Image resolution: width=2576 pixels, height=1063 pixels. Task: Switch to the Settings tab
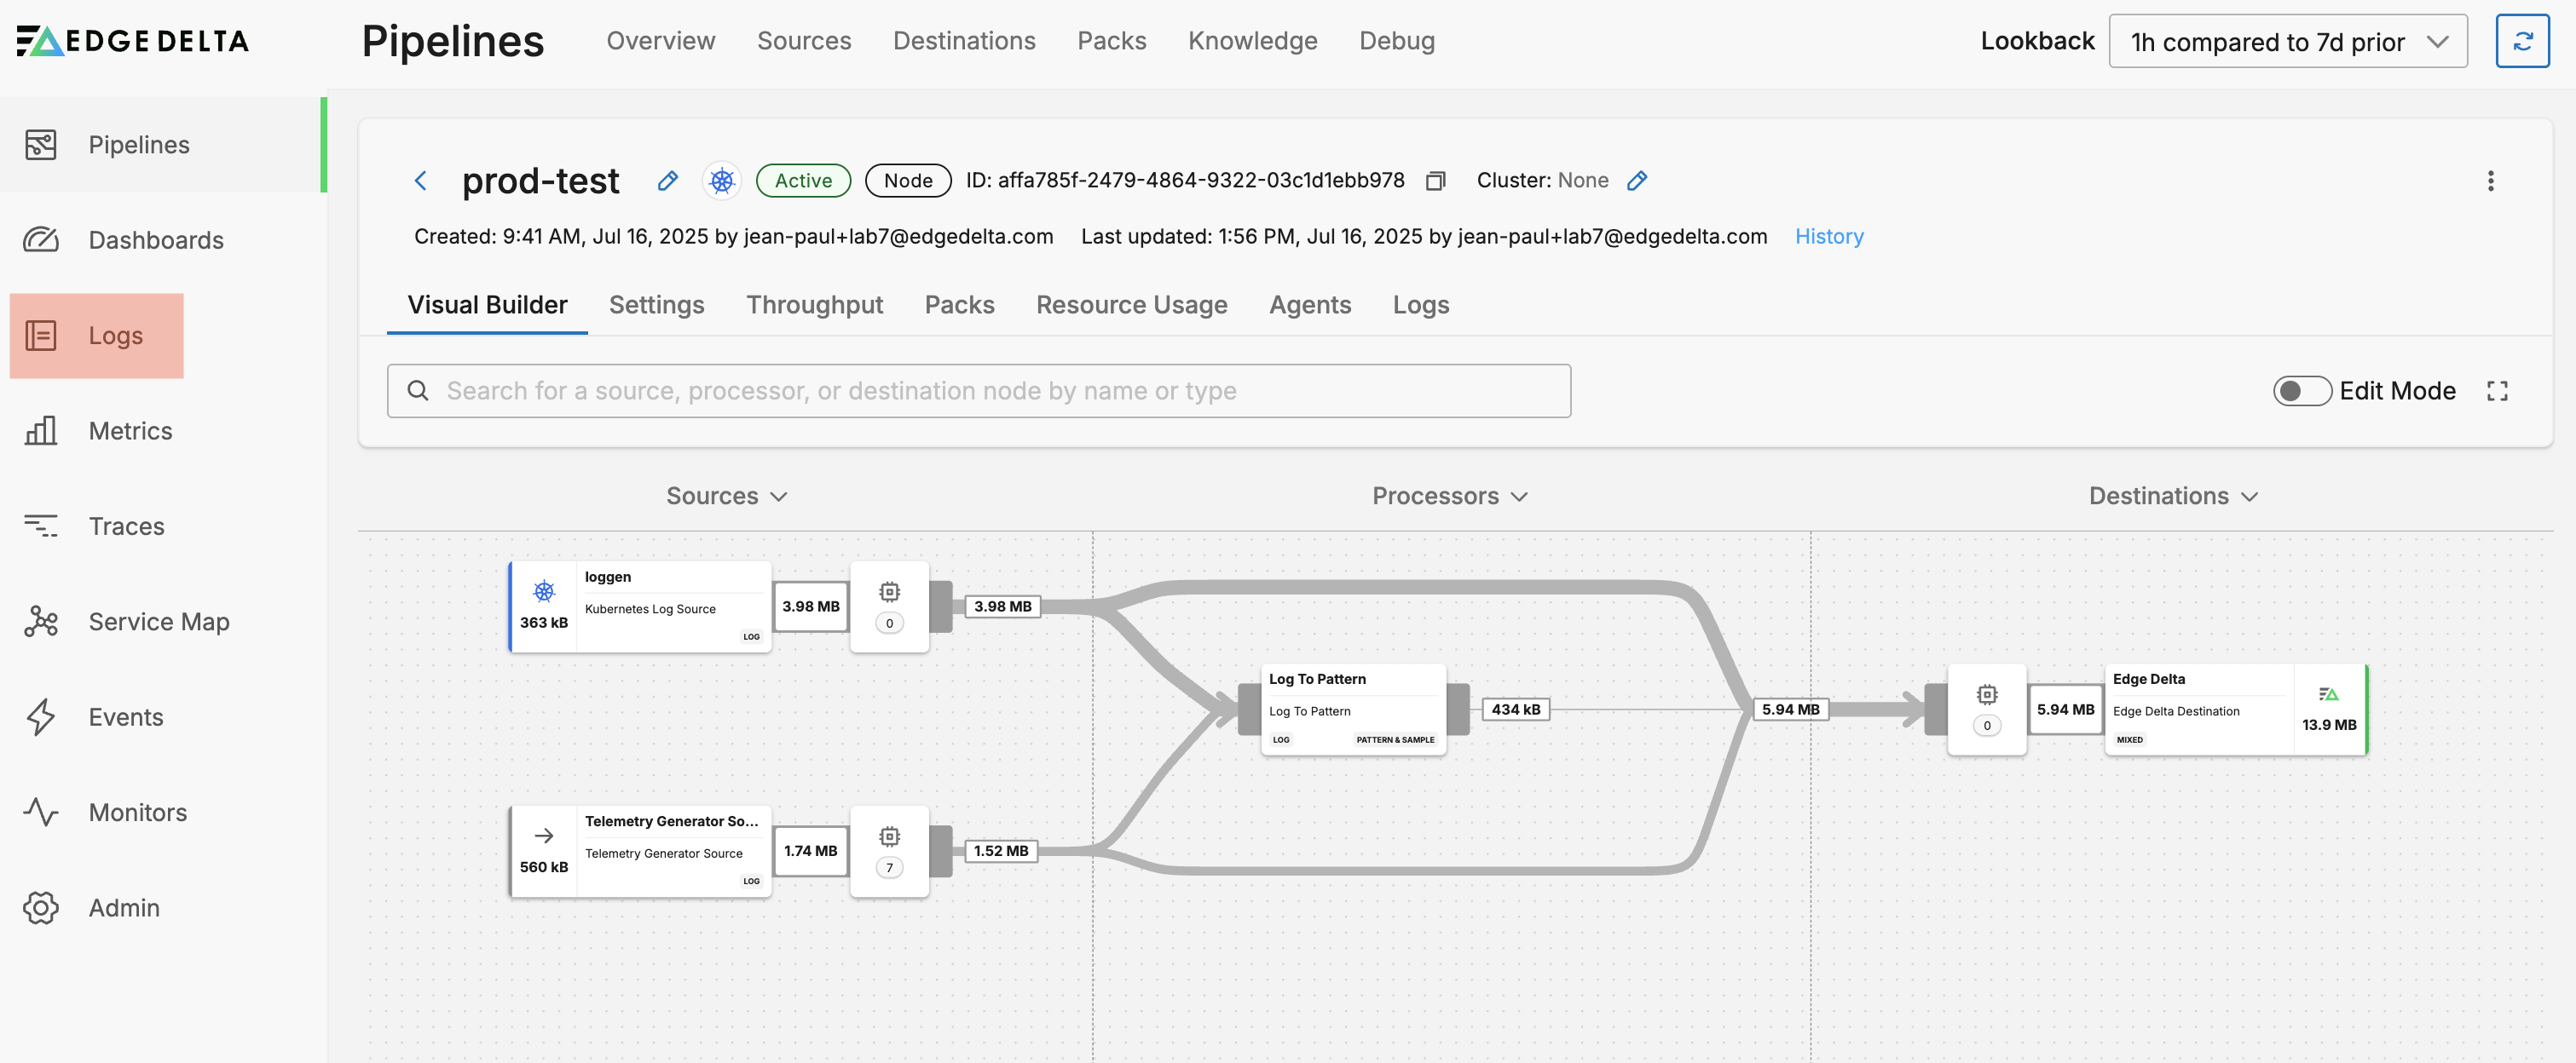click(x=656, y=305)
